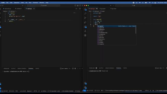Customize layout in Python window title bar

(82, 5)
